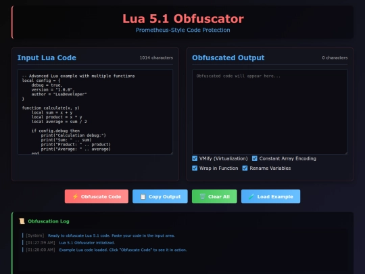Select the resize handle of the output area

click(x=346, y=153)
